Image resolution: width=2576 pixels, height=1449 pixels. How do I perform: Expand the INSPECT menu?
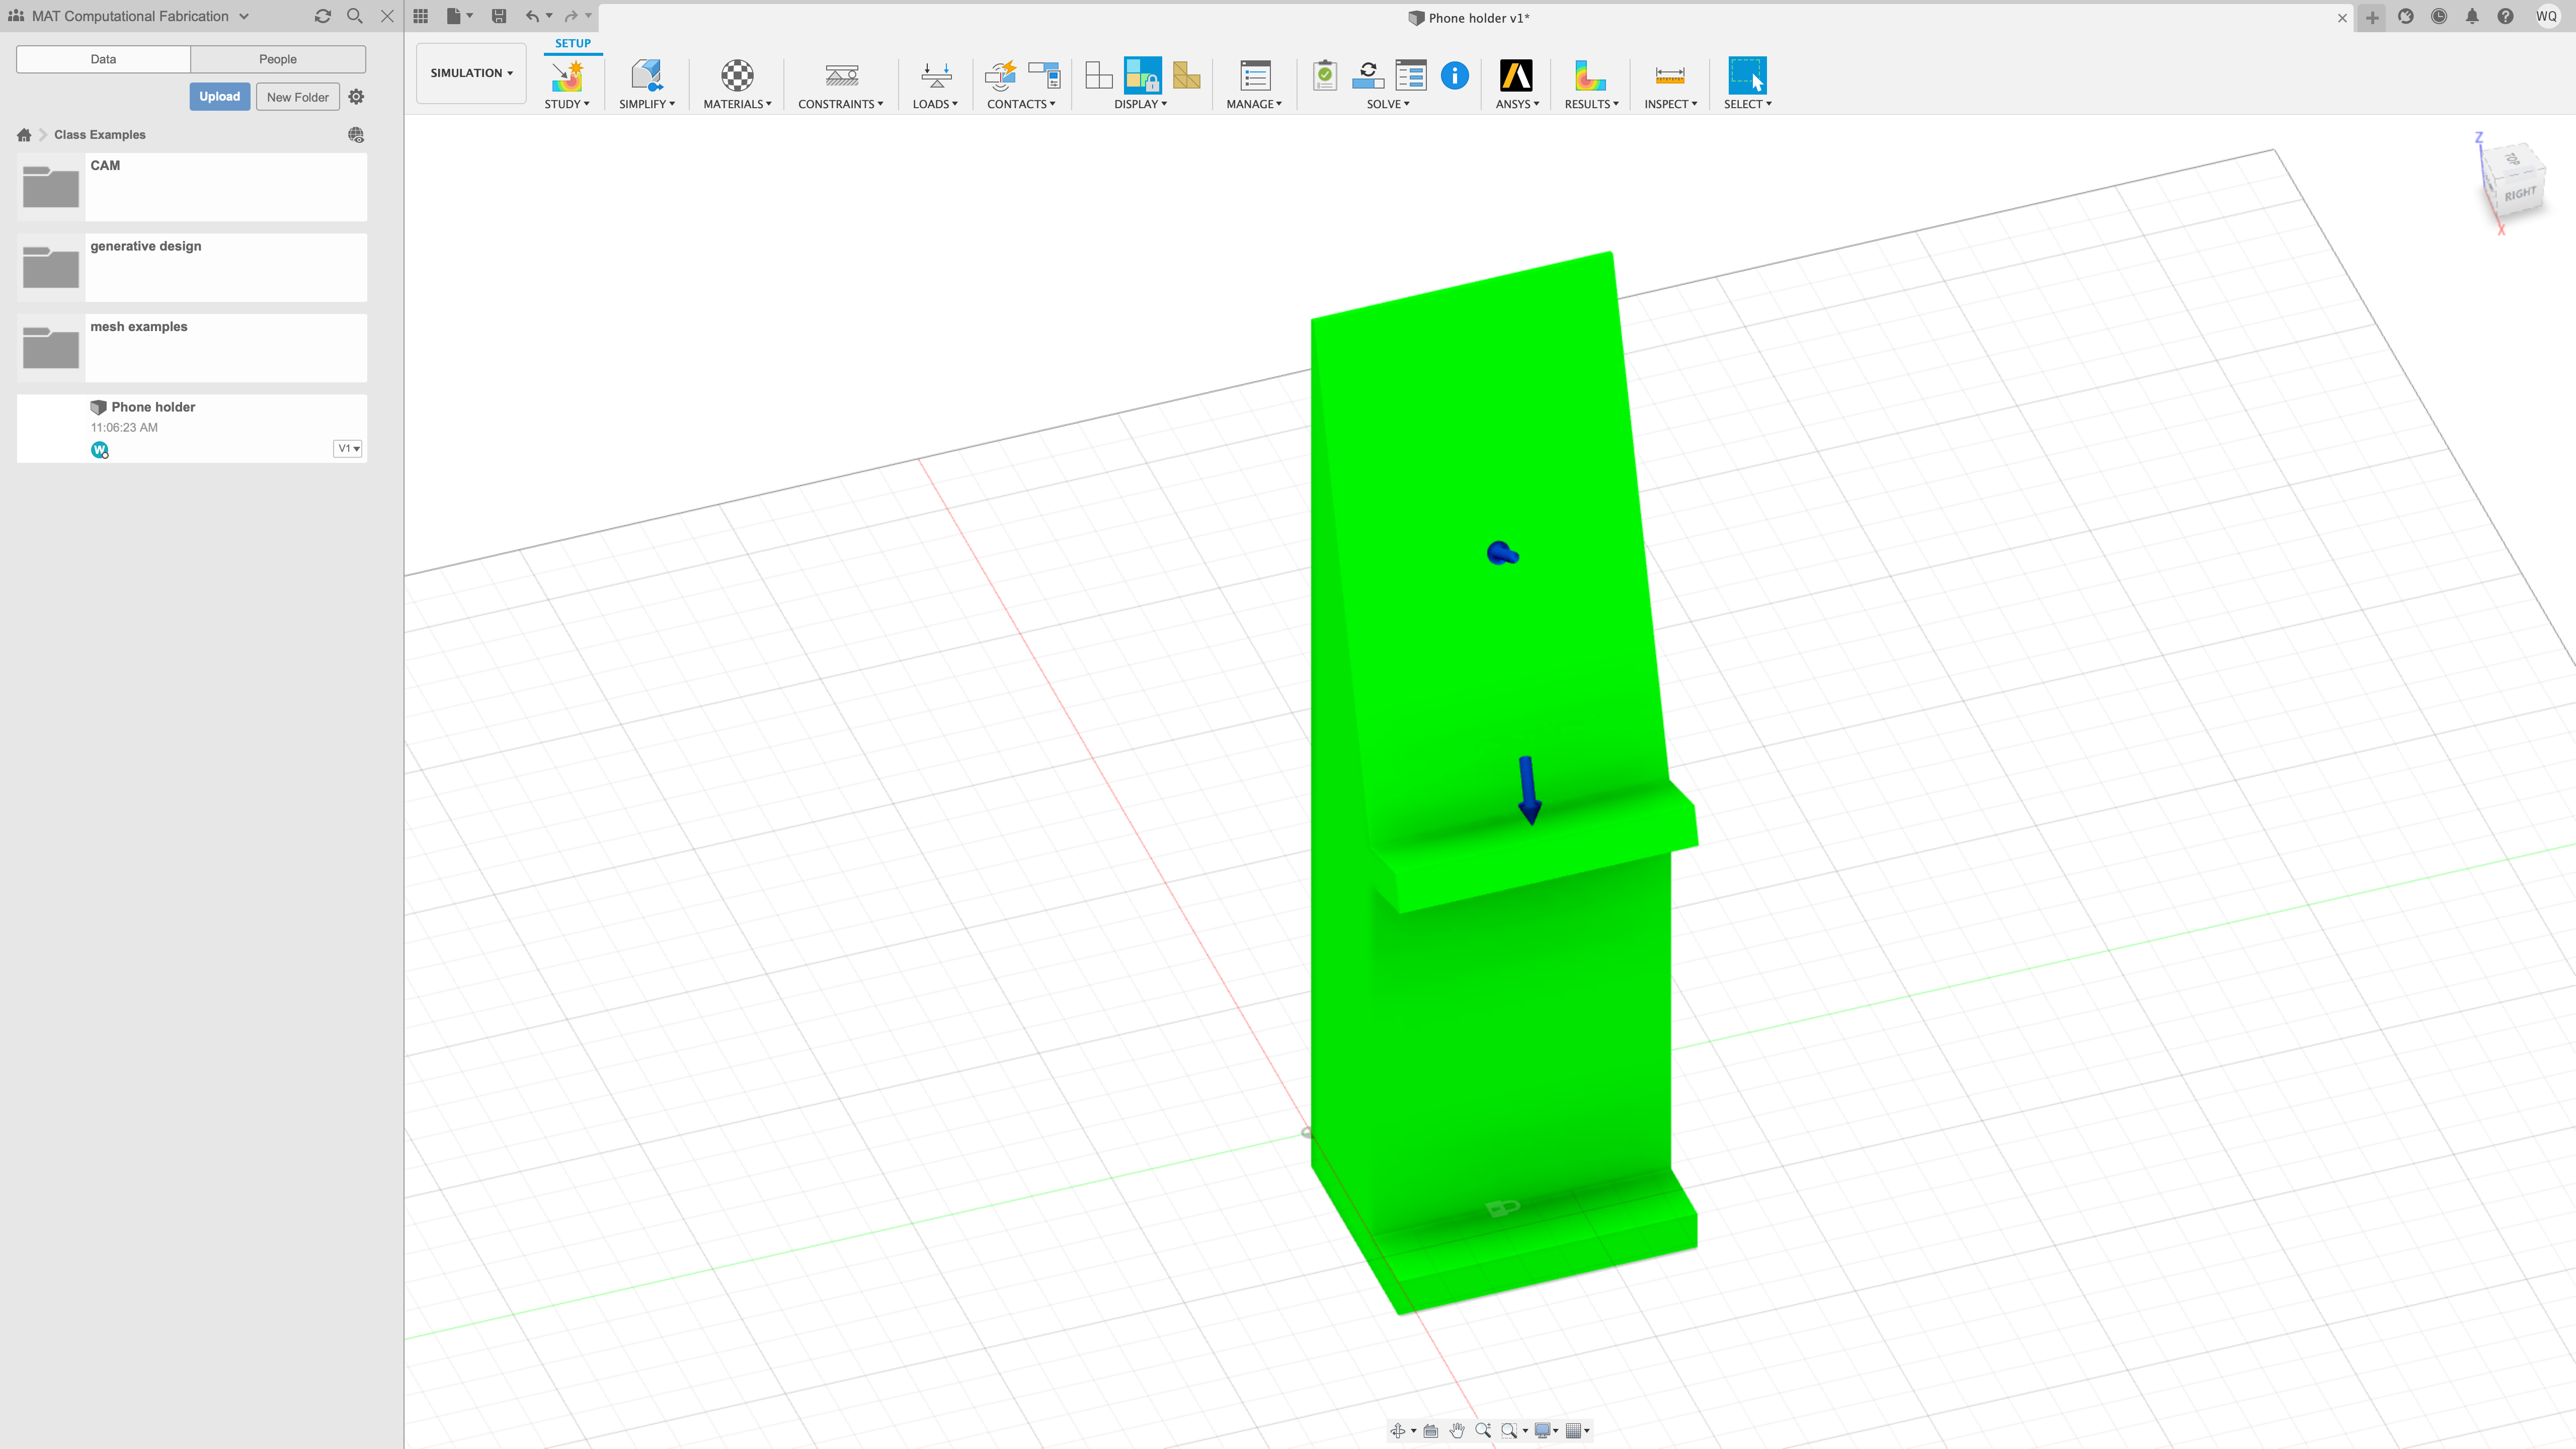(1670, 104)
